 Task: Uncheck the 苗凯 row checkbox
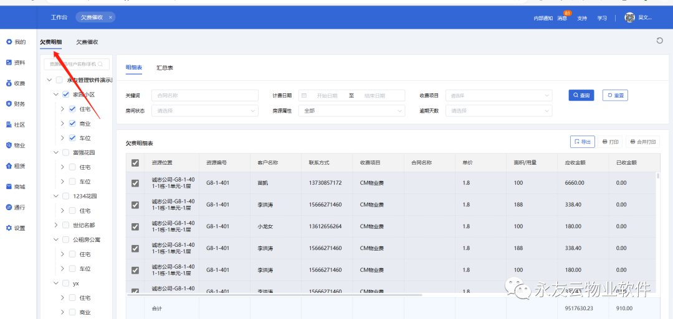(135, 183)
